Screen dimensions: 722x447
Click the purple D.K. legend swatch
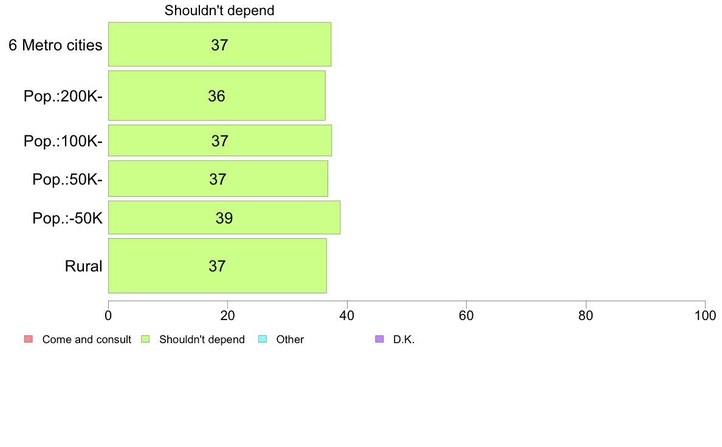click(379, 340)
